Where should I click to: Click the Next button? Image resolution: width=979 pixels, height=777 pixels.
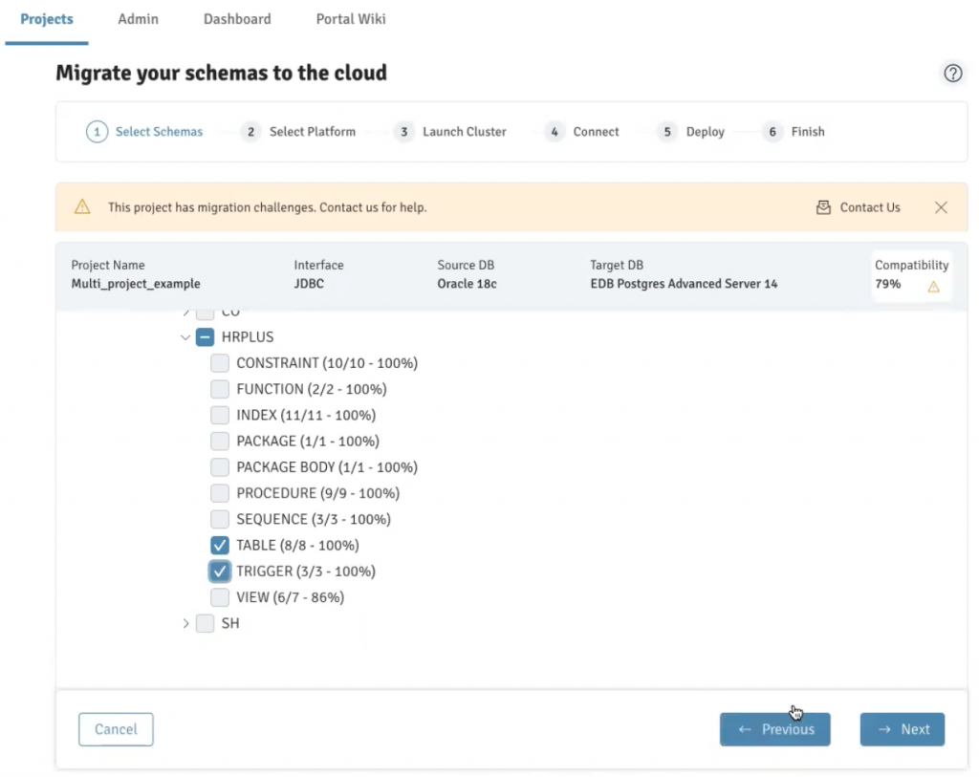(902, 729)
